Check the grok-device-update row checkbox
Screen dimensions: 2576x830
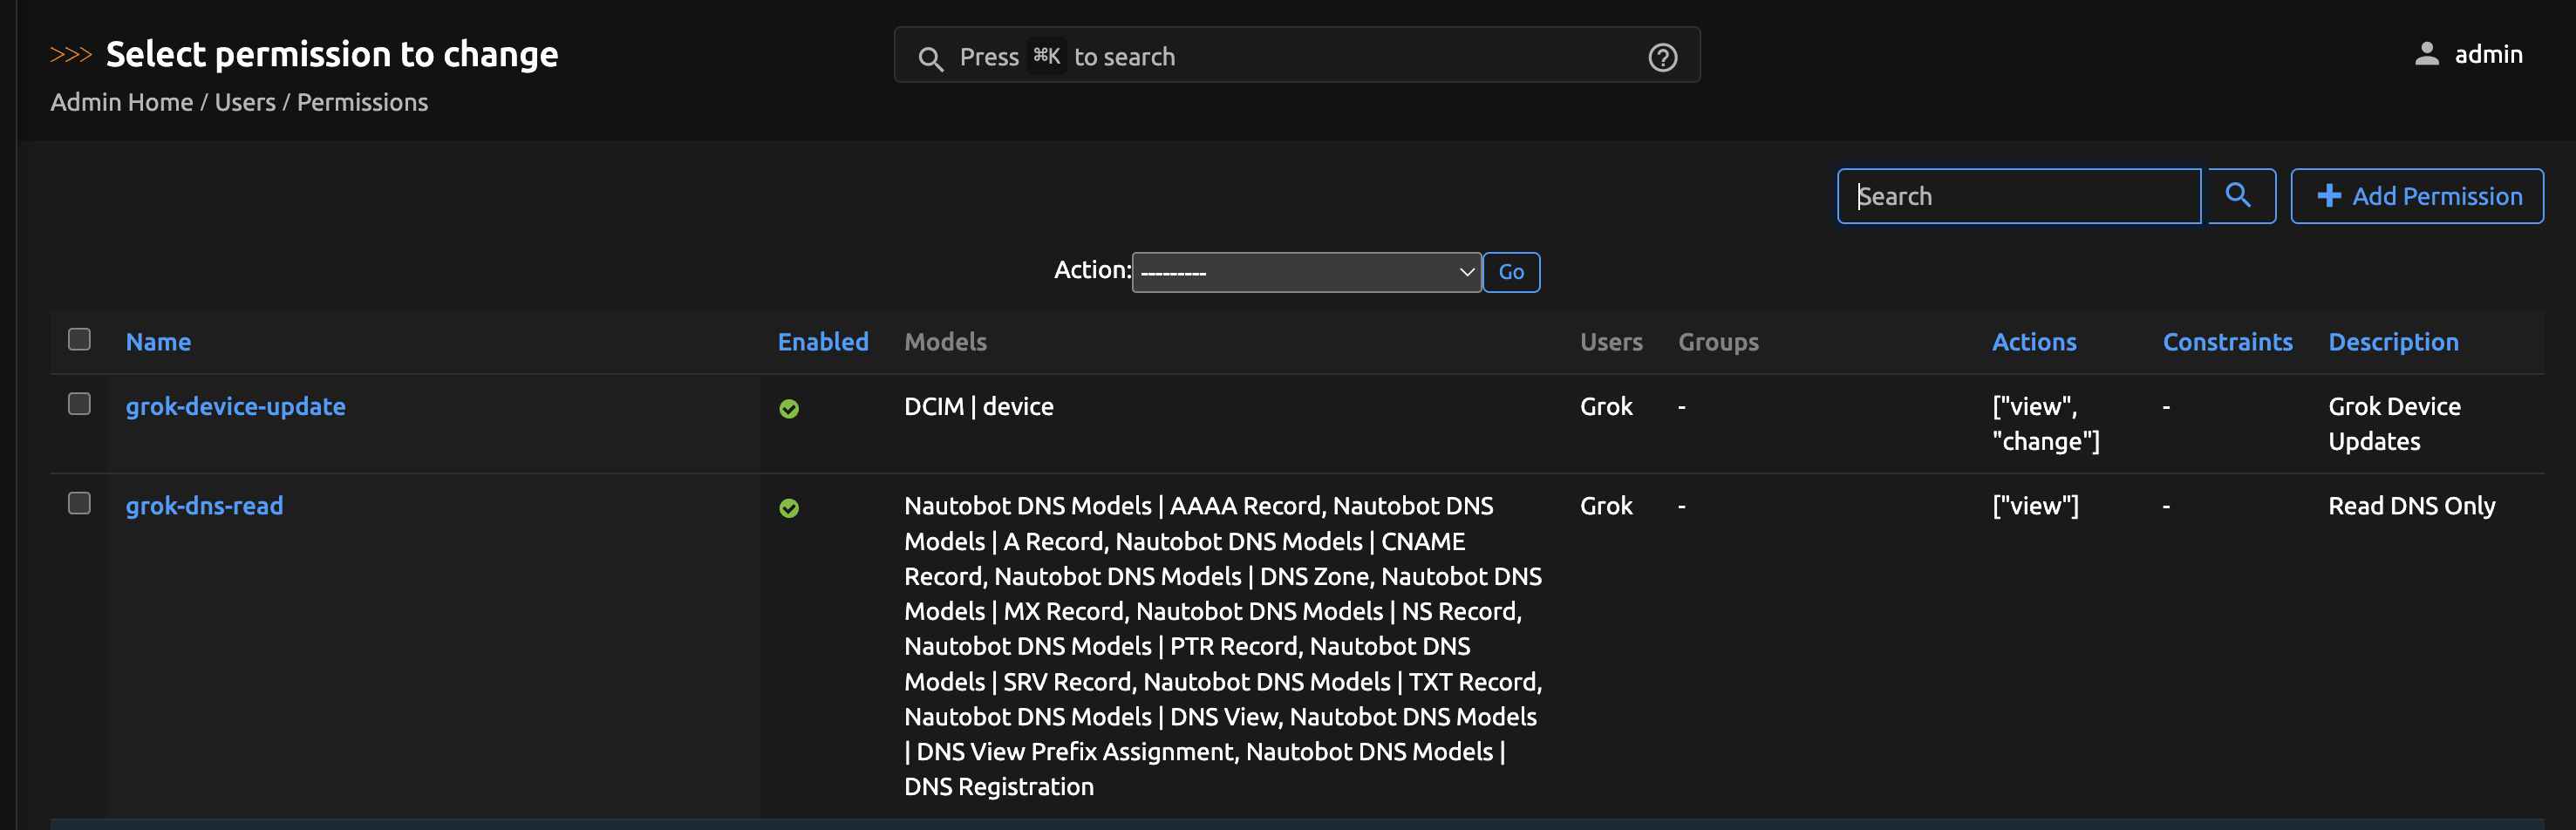pos(79,403)
